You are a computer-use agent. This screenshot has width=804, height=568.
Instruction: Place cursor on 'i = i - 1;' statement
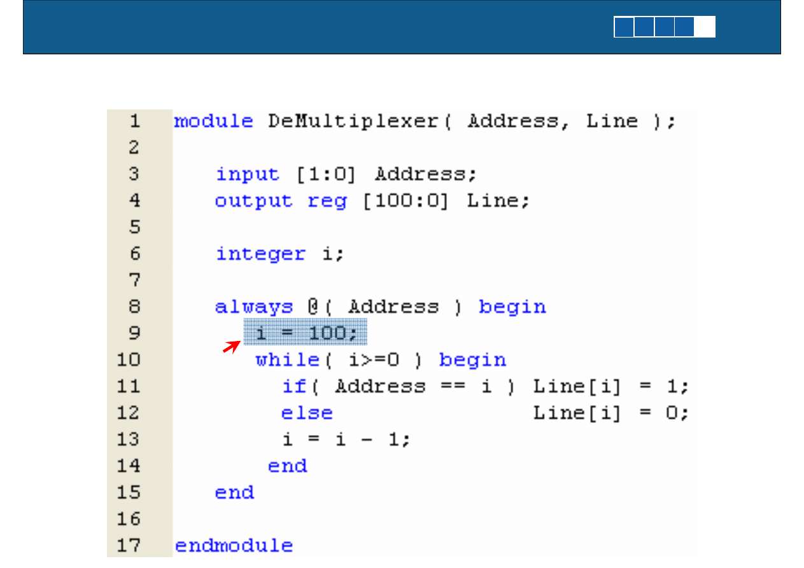(x=347, y=440)
